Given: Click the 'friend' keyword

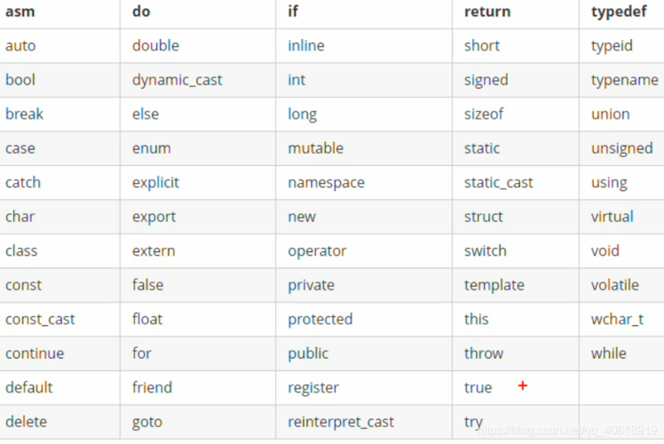Looking at the screenshot, I should pos(152,388).
